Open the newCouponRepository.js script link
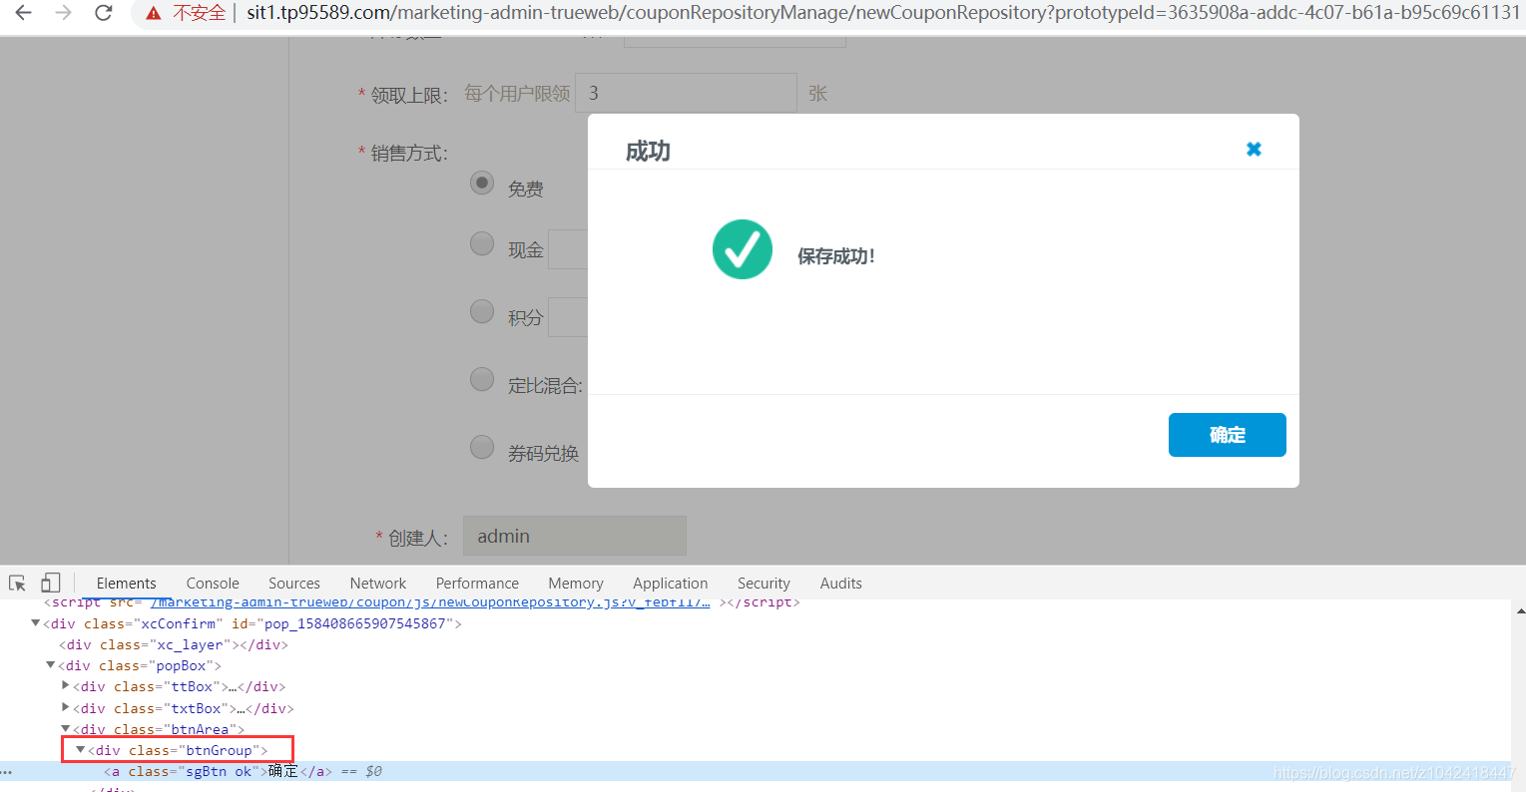The width and height of the screenshot is (1526, 792). (430, 601)
